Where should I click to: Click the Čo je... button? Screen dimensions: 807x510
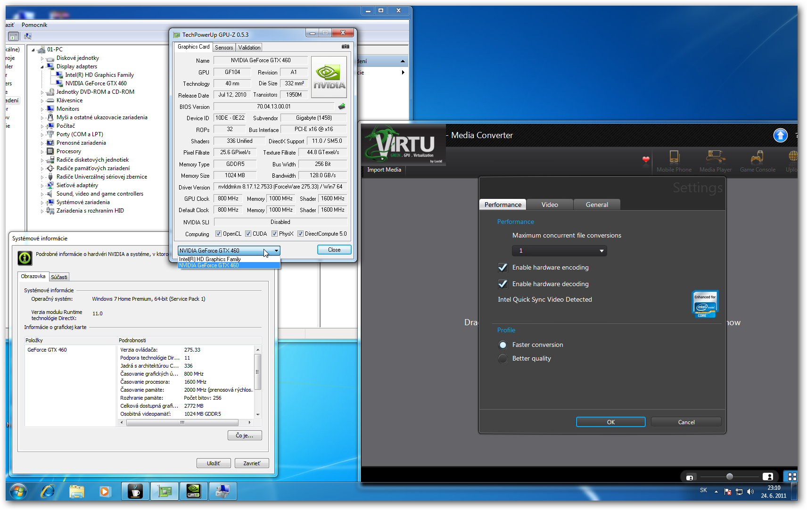coord(245,435)
